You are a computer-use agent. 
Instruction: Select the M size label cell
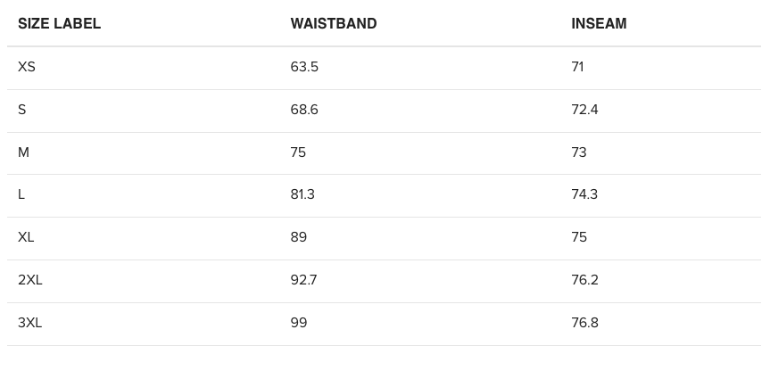[x=24, y=152]
